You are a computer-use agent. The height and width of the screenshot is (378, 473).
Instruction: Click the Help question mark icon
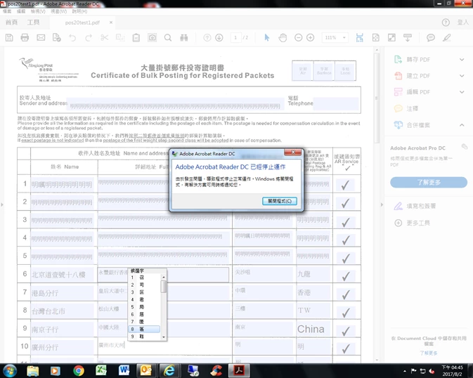point(446,22)
